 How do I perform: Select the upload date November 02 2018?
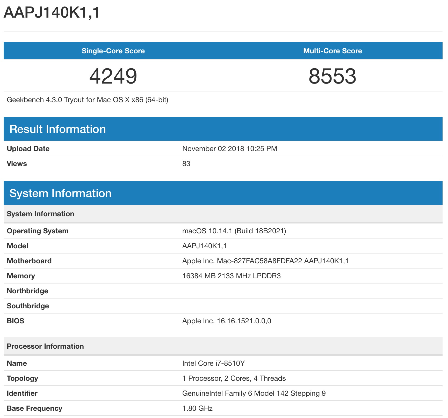click(229, 149)
